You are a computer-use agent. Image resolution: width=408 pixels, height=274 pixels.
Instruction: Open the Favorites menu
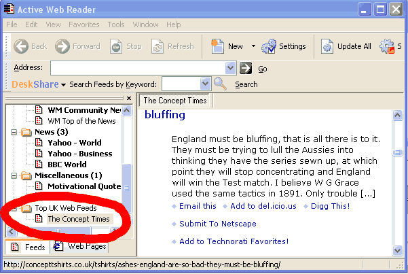(84, 24)
